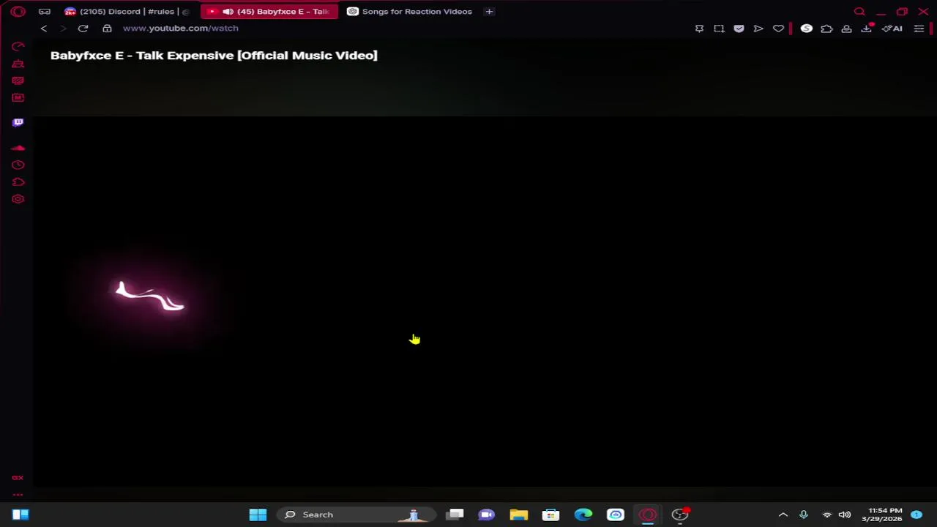Open the downloads icon with red badge
The height and width of the screenshot is (527, 937).
tap(867, 29)
